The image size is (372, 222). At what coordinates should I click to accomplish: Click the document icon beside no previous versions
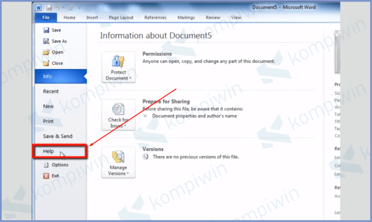click(146, 157)
